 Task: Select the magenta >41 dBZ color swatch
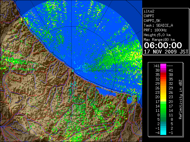(x=163, y=66)
